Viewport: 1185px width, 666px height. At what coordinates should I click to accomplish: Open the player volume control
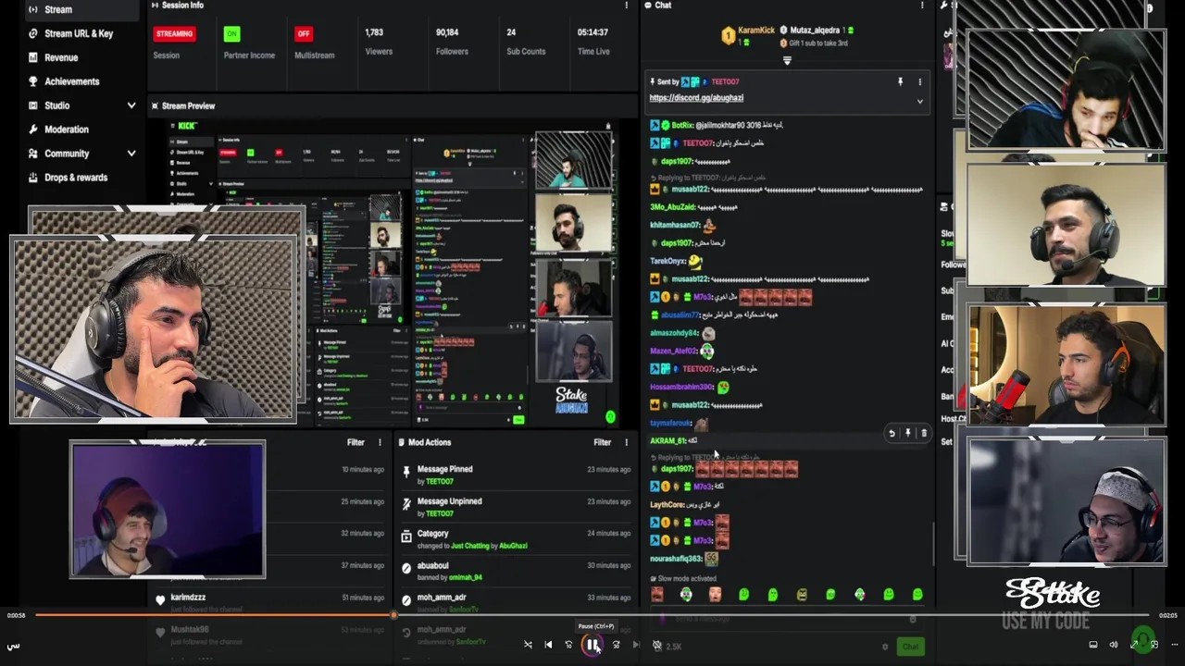(x=1114, y=645)
